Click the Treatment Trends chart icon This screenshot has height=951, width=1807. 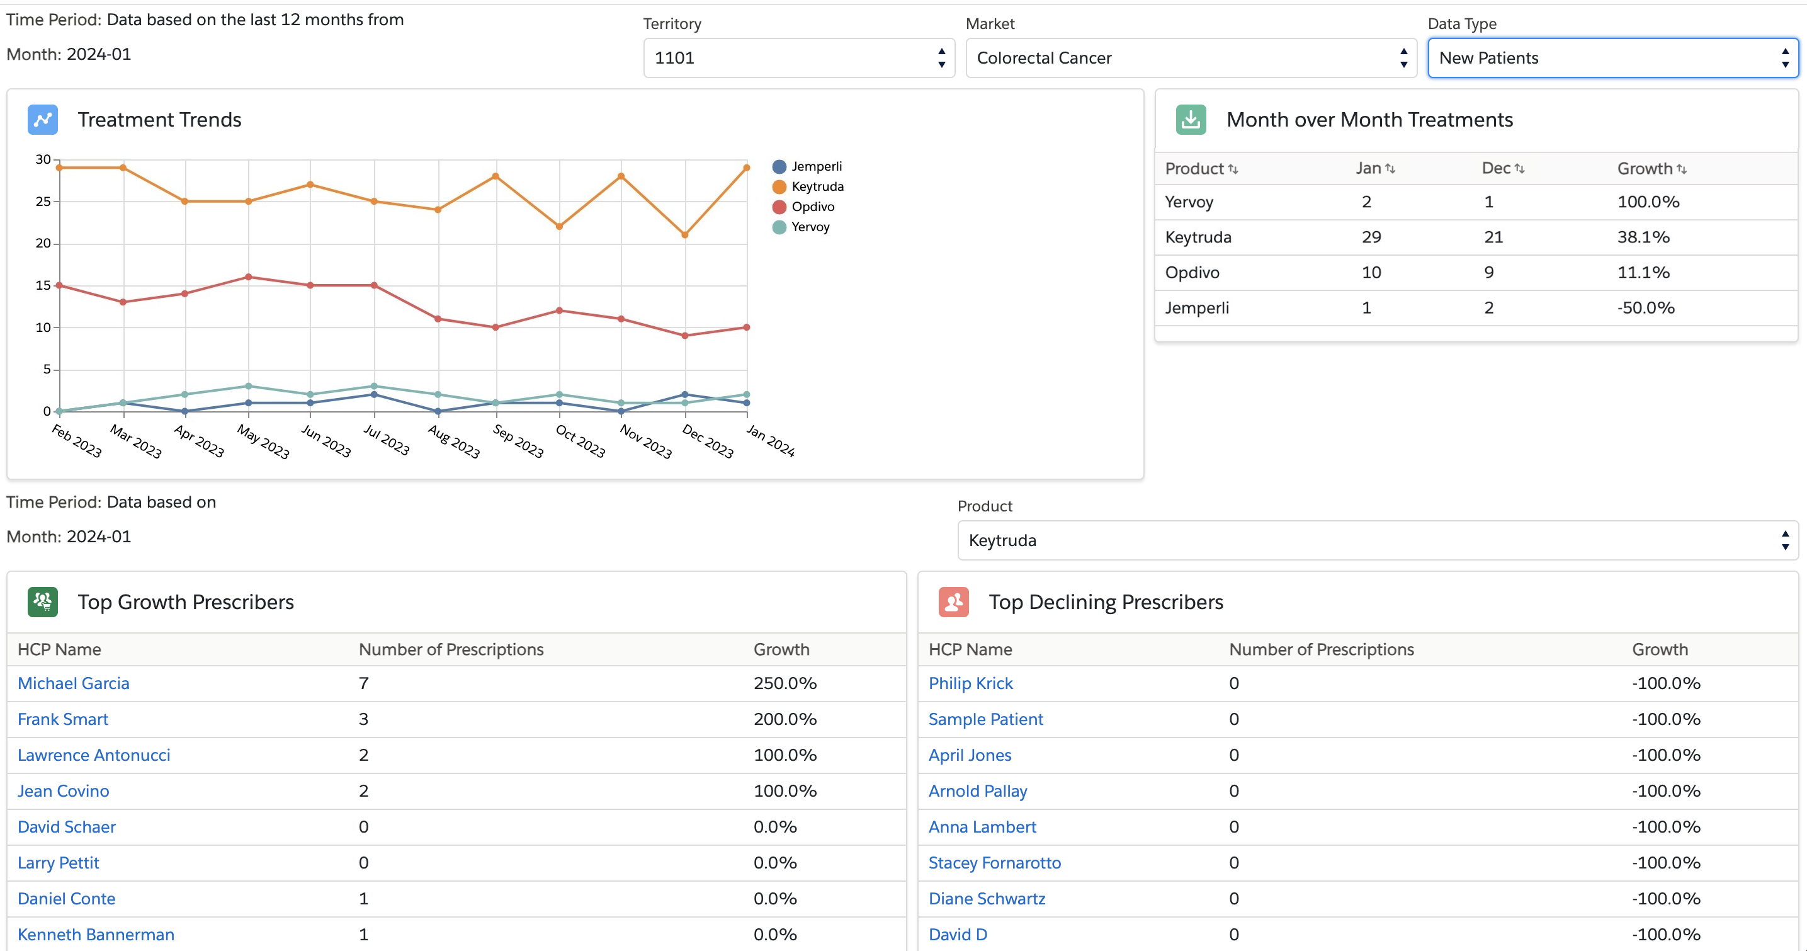[x=42, y=119]
